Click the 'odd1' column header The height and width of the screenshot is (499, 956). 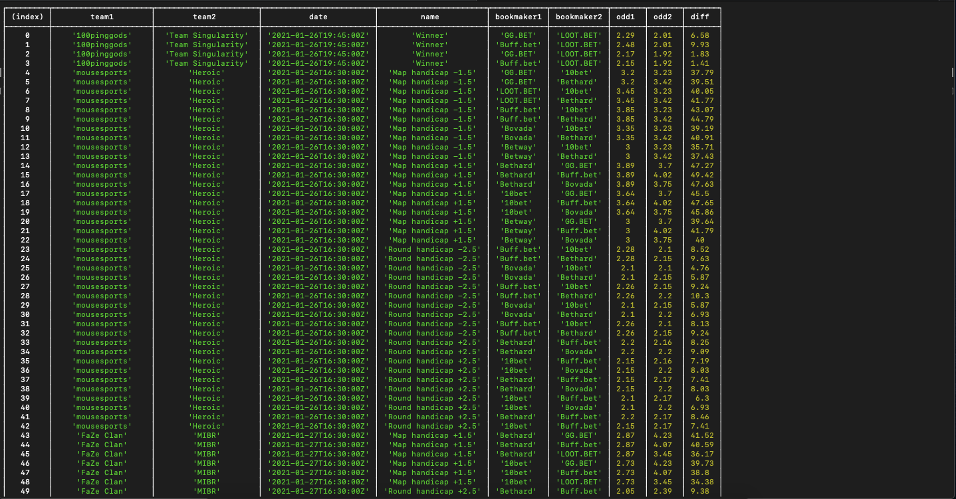pyautogui.click(x=626, y=17)
